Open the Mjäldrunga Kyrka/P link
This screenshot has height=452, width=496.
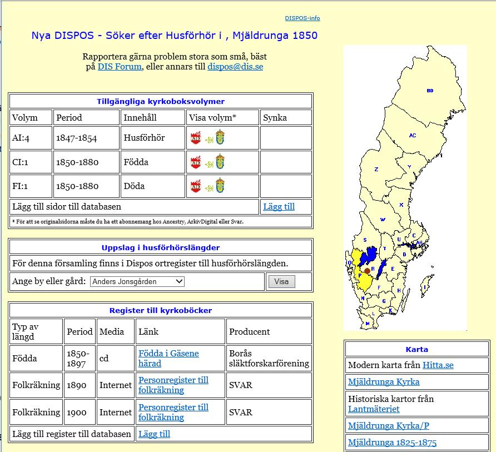(389, 425)
